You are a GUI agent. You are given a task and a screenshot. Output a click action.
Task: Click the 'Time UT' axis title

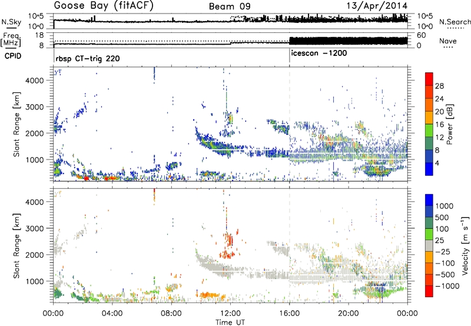coord(230,322)
